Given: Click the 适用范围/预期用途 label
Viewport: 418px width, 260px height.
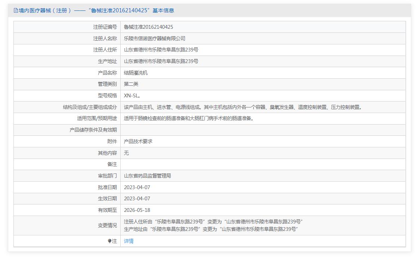Looking at the screenshot, I should 97,118.
